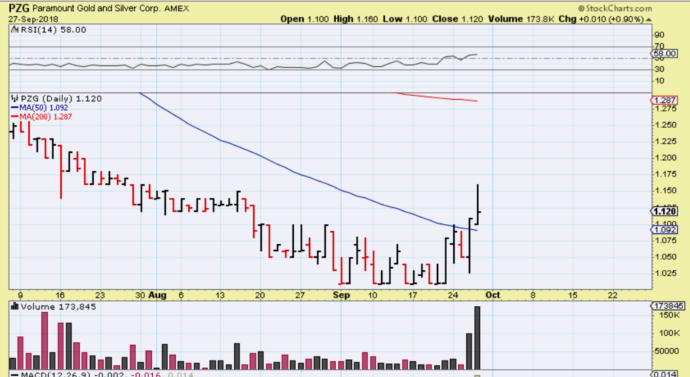Click the 1.175 price axis label
690x377 pixels.
[665, 174]
